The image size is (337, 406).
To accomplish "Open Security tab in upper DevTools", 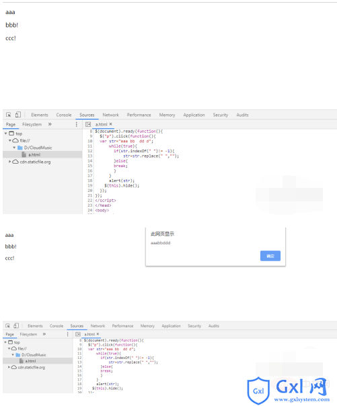I will (x=221, y=115).
